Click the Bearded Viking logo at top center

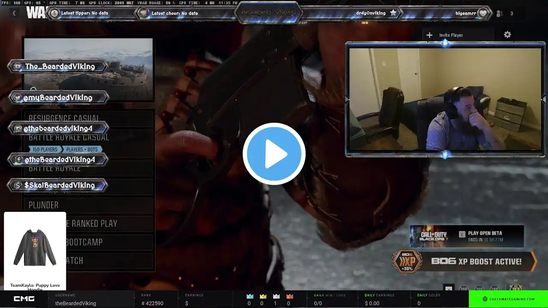tap(268, 13)
